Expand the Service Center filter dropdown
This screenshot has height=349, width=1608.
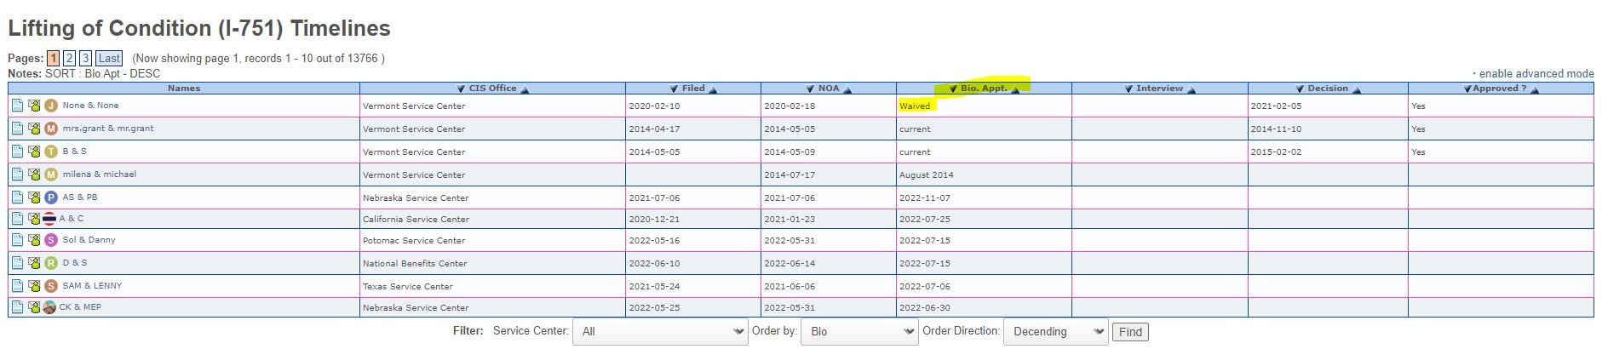pyautogui.click(x=660, y=331)
